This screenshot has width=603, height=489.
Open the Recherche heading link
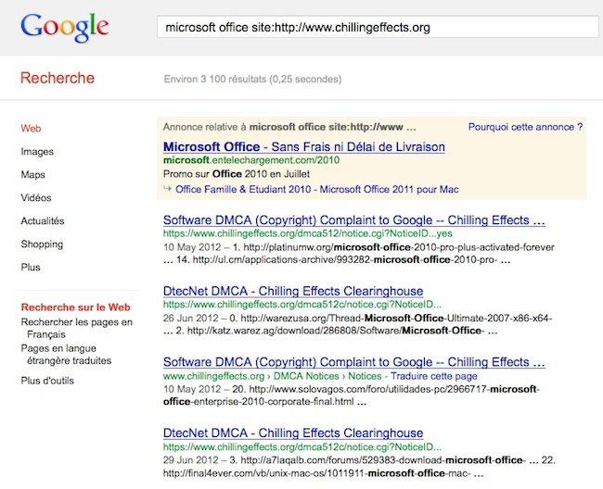point(58,78)
